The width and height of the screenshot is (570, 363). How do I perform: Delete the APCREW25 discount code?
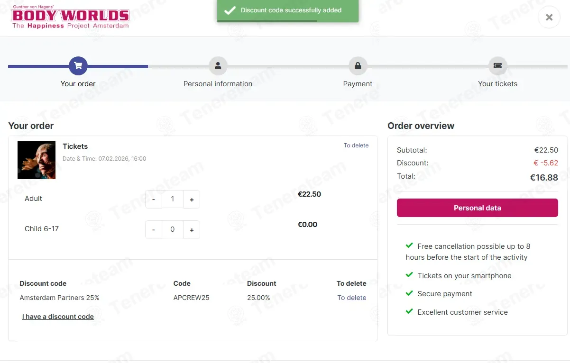pyautogui.click(x=352, y=298)
